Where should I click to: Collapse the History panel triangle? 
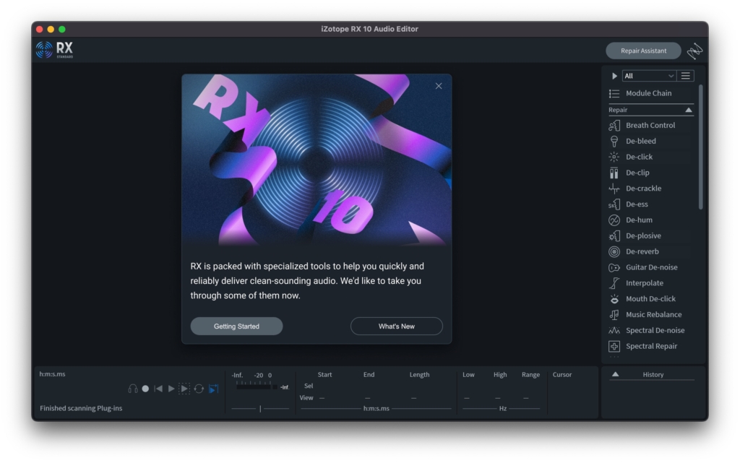(x=615, y=374)
